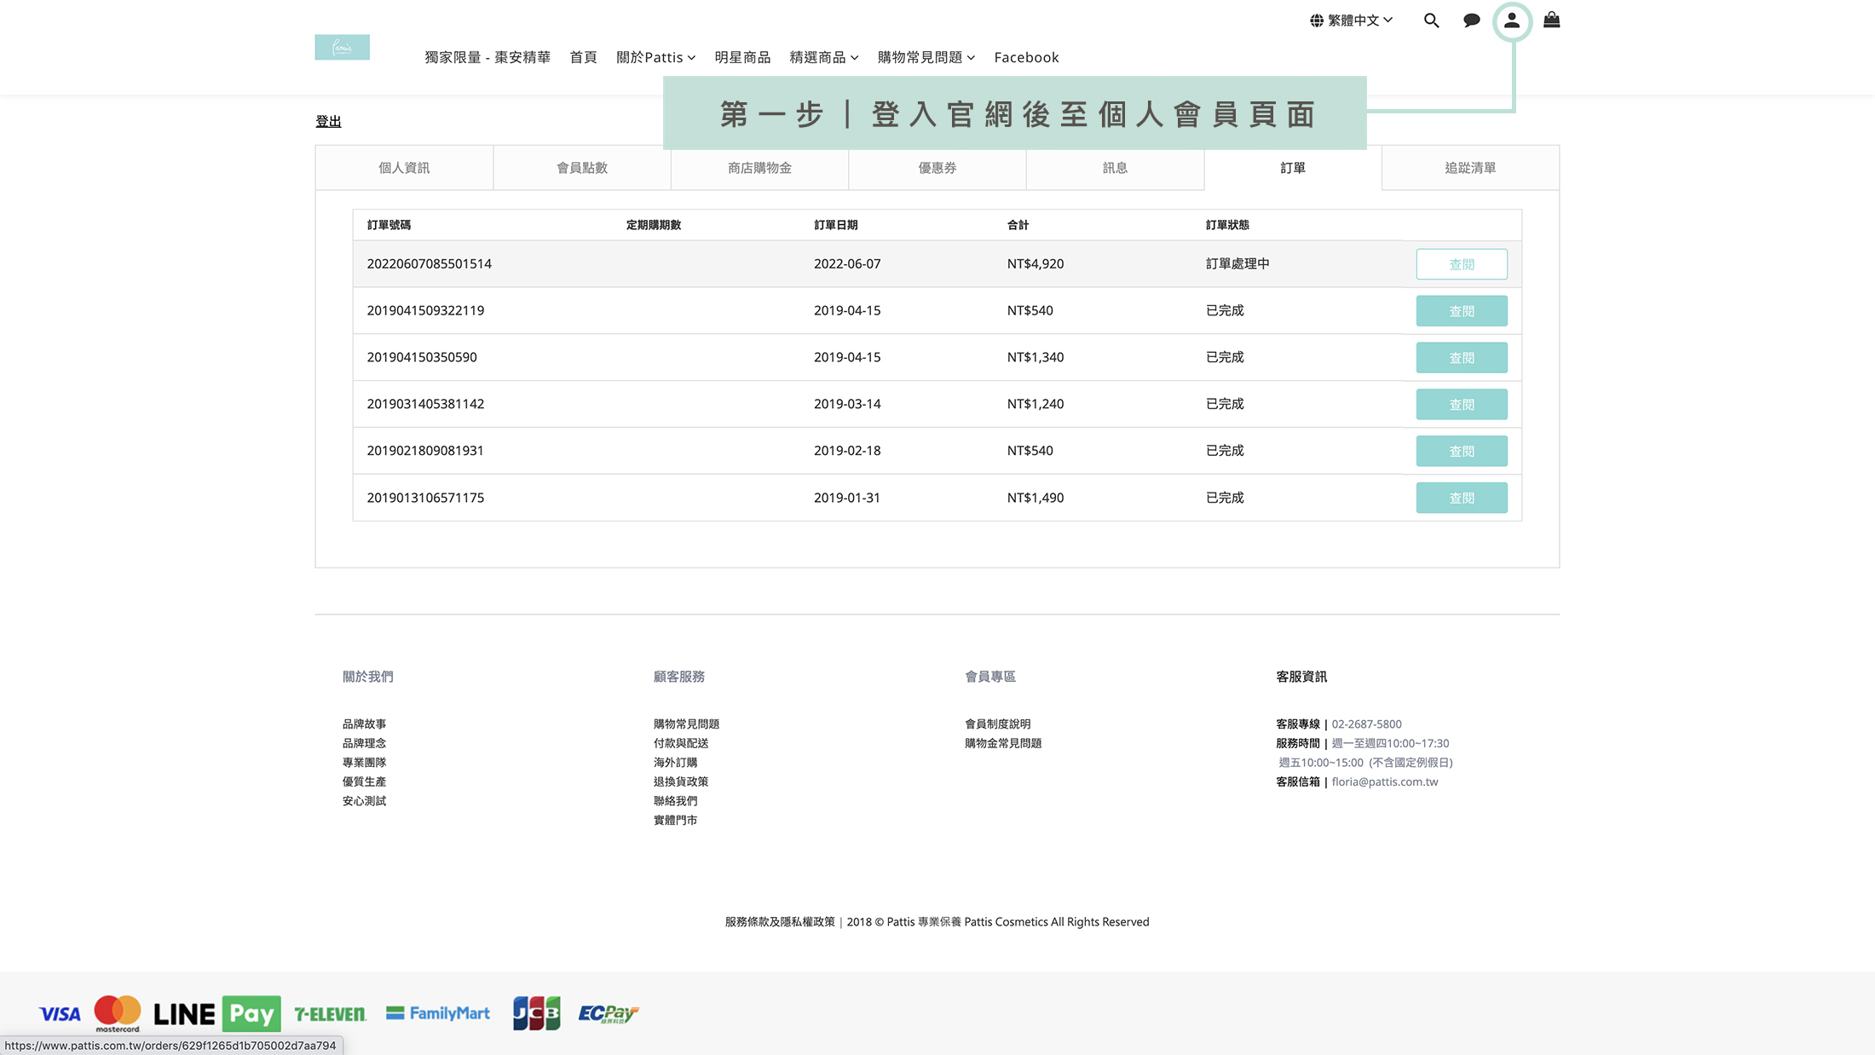1875x1055 pixels.
Task: Open the shopping bag cart icon
Action: pyautogui.click(x=1551, y=20)
